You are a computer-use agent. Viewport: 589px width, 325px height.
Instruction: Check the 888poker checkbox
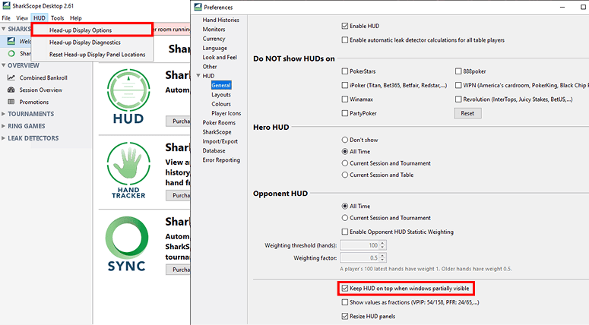(458, 71)
